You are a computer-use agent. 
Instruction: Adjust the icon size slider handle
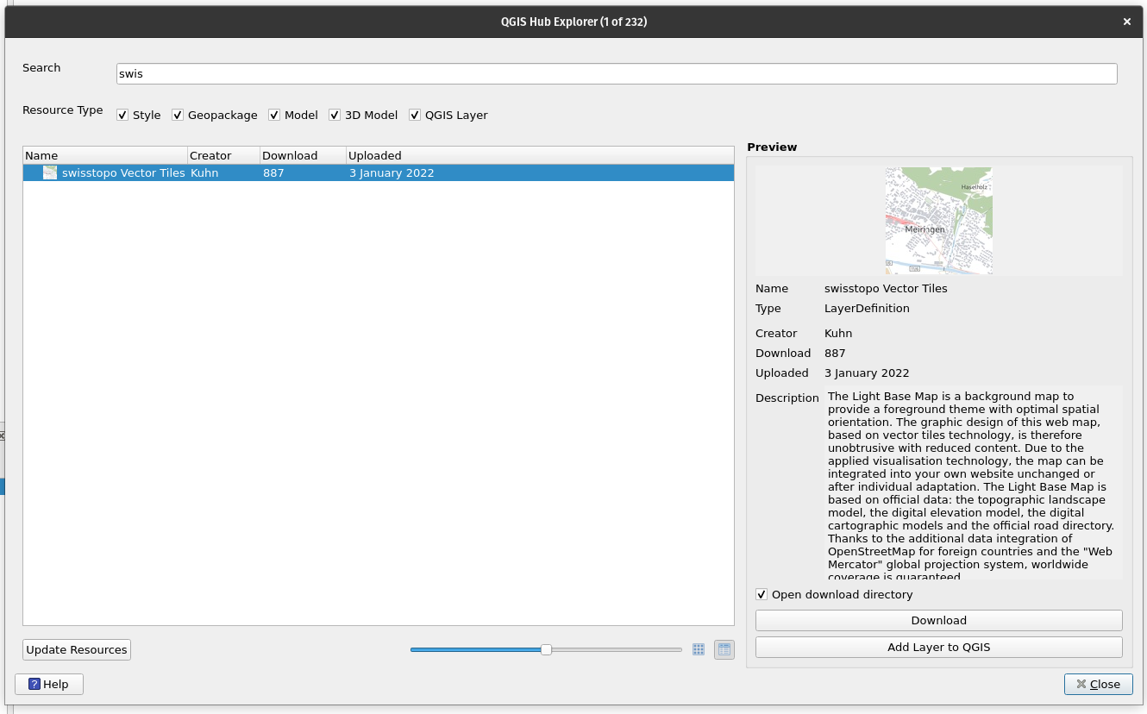(546, 649)
